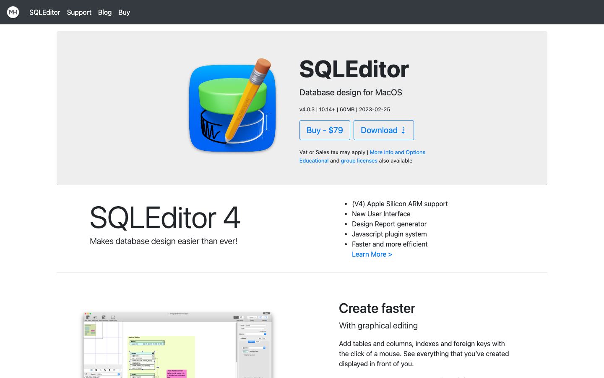Open the SQLEditor nav link
This screenshot has height=378, width=604.
45,12
